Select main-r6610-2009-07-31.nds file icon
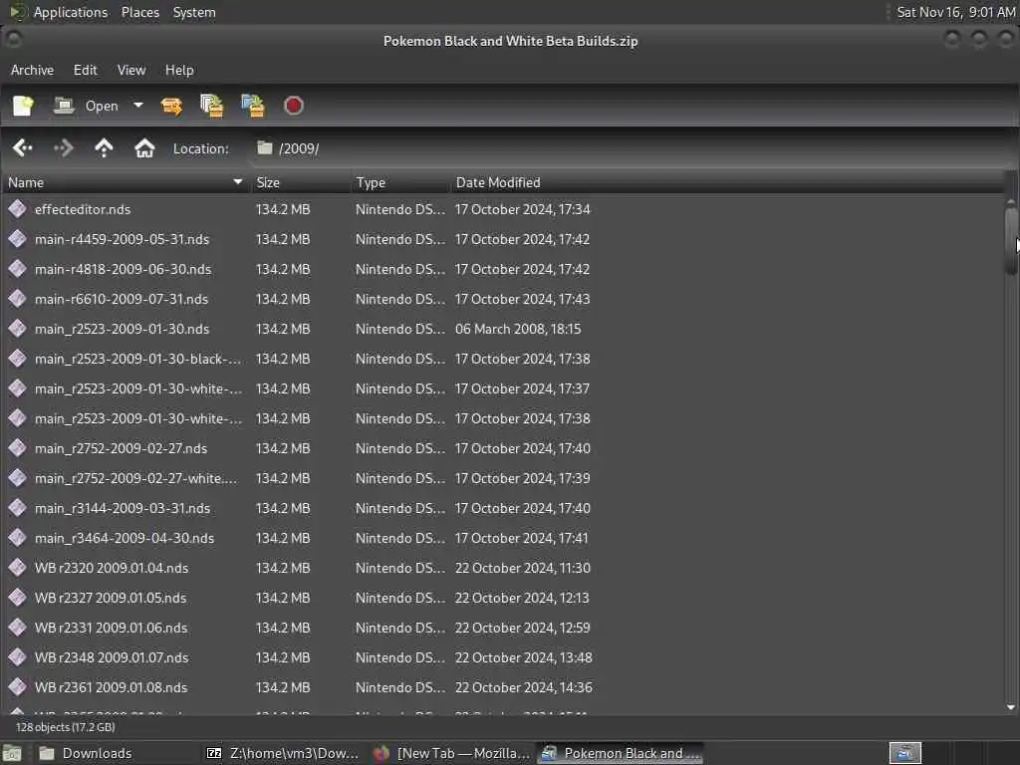 click(18, 299)
